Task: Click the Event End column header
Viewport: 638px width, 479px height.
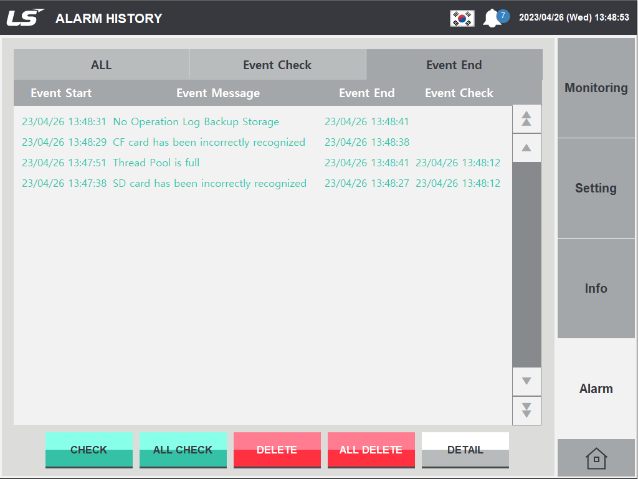Action: [x=366, y=93]
